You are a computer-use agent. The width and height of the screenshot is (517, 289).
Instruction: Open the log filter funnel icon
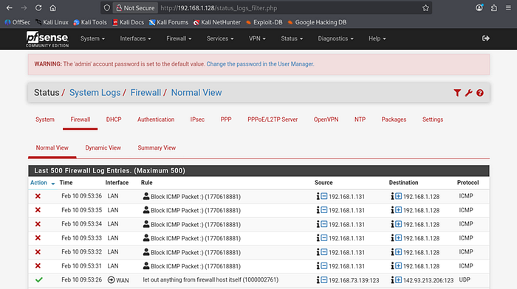tap(457, 93)
